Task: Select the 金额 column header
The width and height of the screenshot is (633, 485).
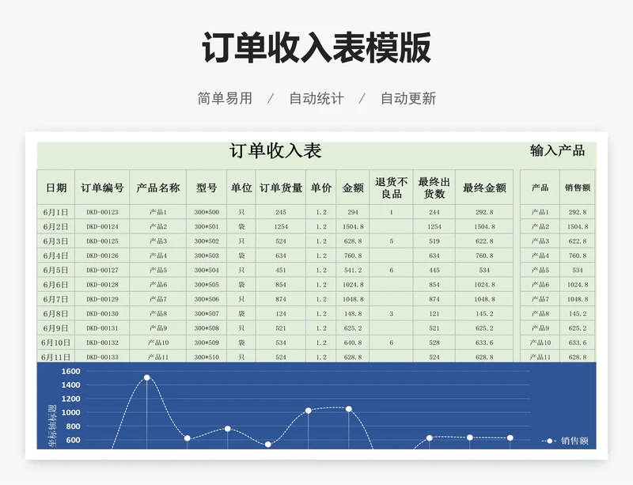Action: point(353,188)
